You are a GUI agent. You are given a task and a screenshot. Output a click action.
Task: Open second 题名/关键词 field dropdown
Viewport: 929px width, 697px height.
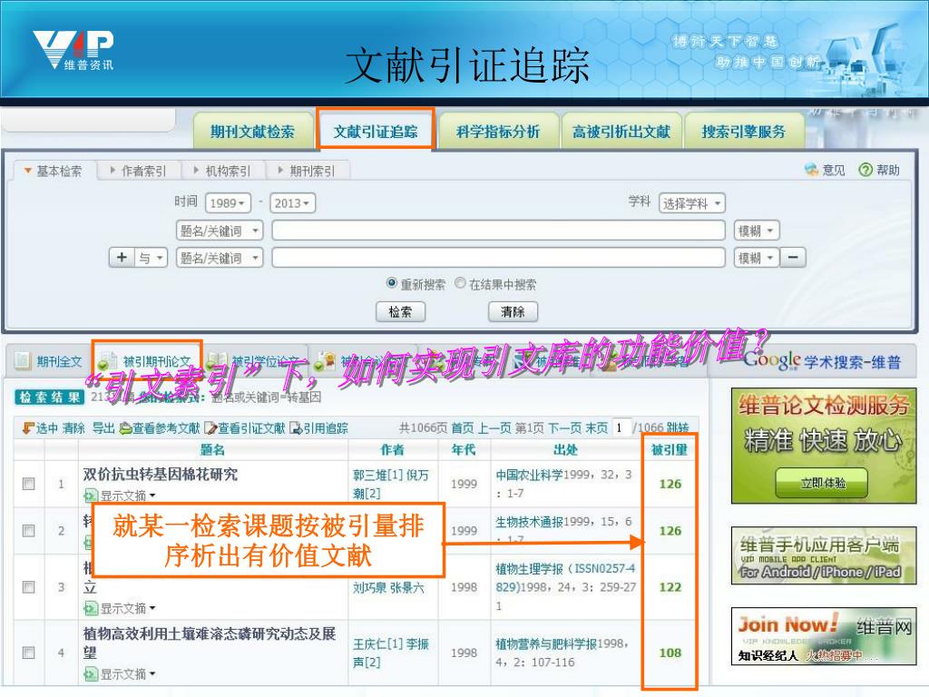220,258
